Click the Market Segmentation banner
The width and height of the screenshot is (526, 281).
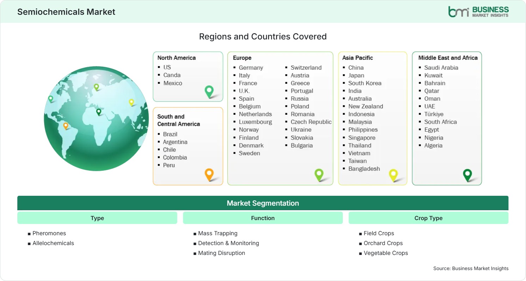(x=263, y=203)
